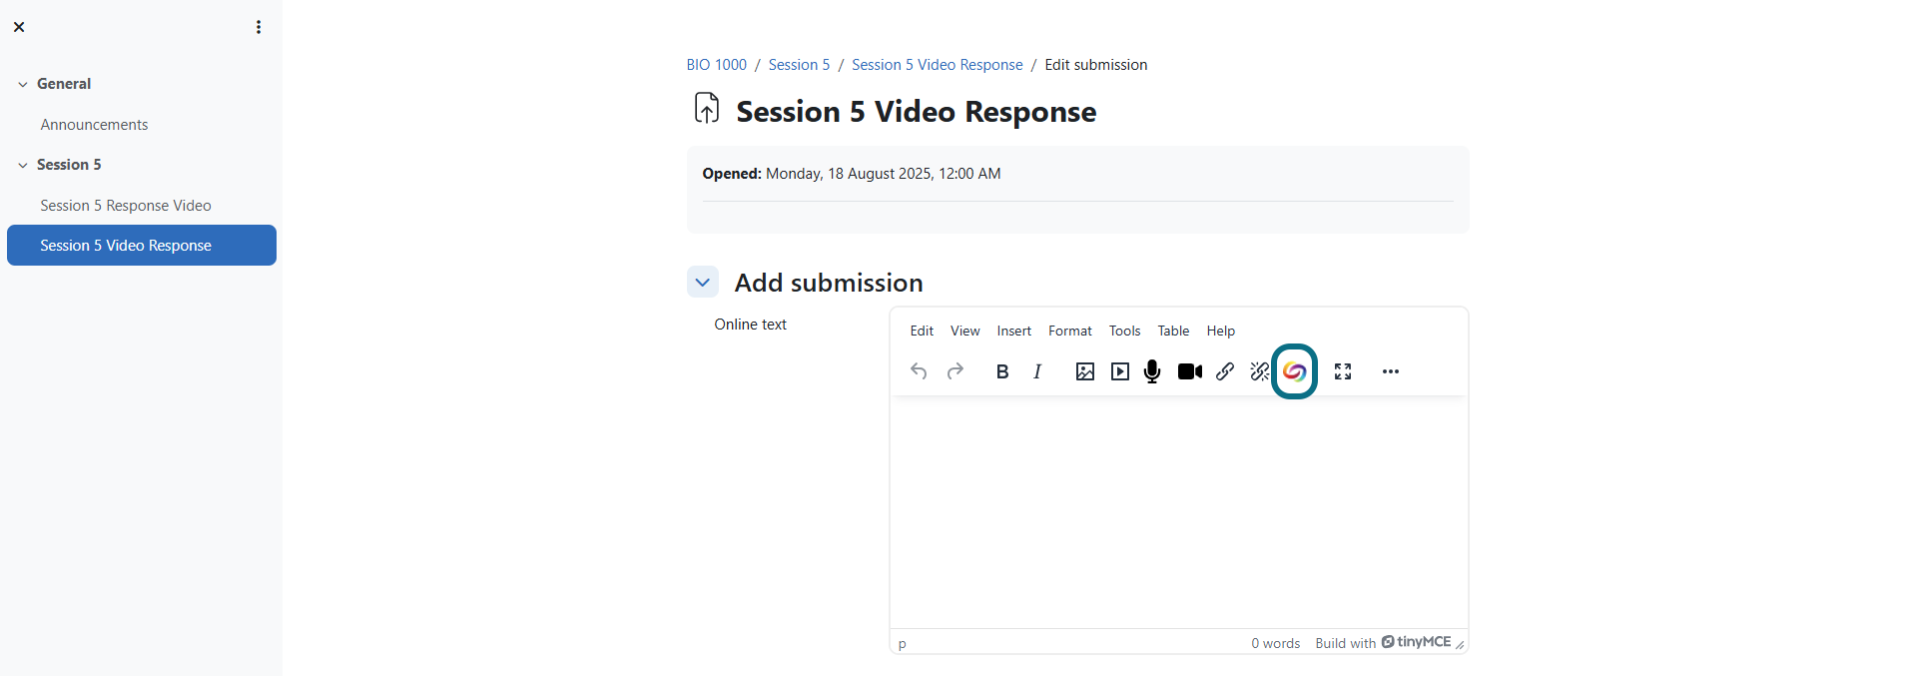This screenshot has height=676, width=1909.
Task: Select Session 5 Video Response in sidebar
Action: click(142, 246)
